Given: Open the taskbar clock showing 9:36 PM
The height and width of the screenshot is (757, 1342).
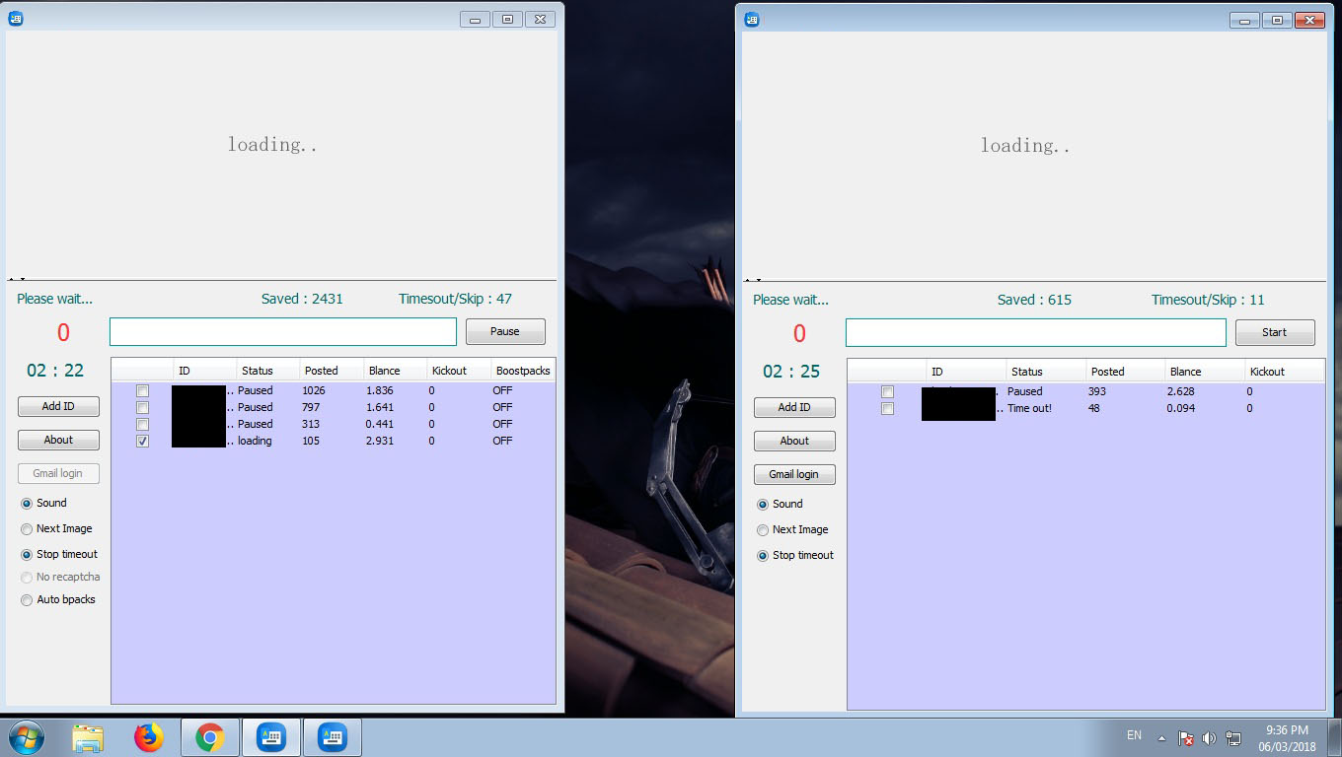Looking at the screenshot, I should [1287, 738].
